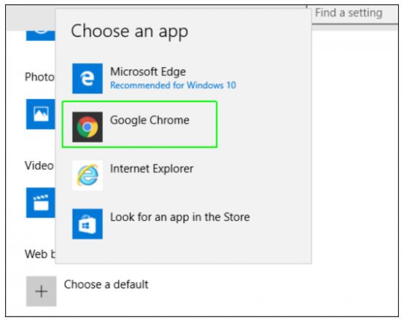The image size is (404, 320).
Task: Click the plus icon for web browser default
Action: [x=42, y=292]
